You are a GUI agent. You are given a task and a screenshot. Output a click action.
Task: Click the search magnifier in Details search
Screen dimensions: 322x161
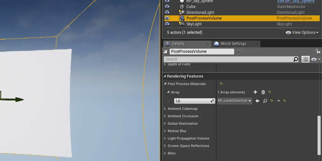click(x=296, y=59)
